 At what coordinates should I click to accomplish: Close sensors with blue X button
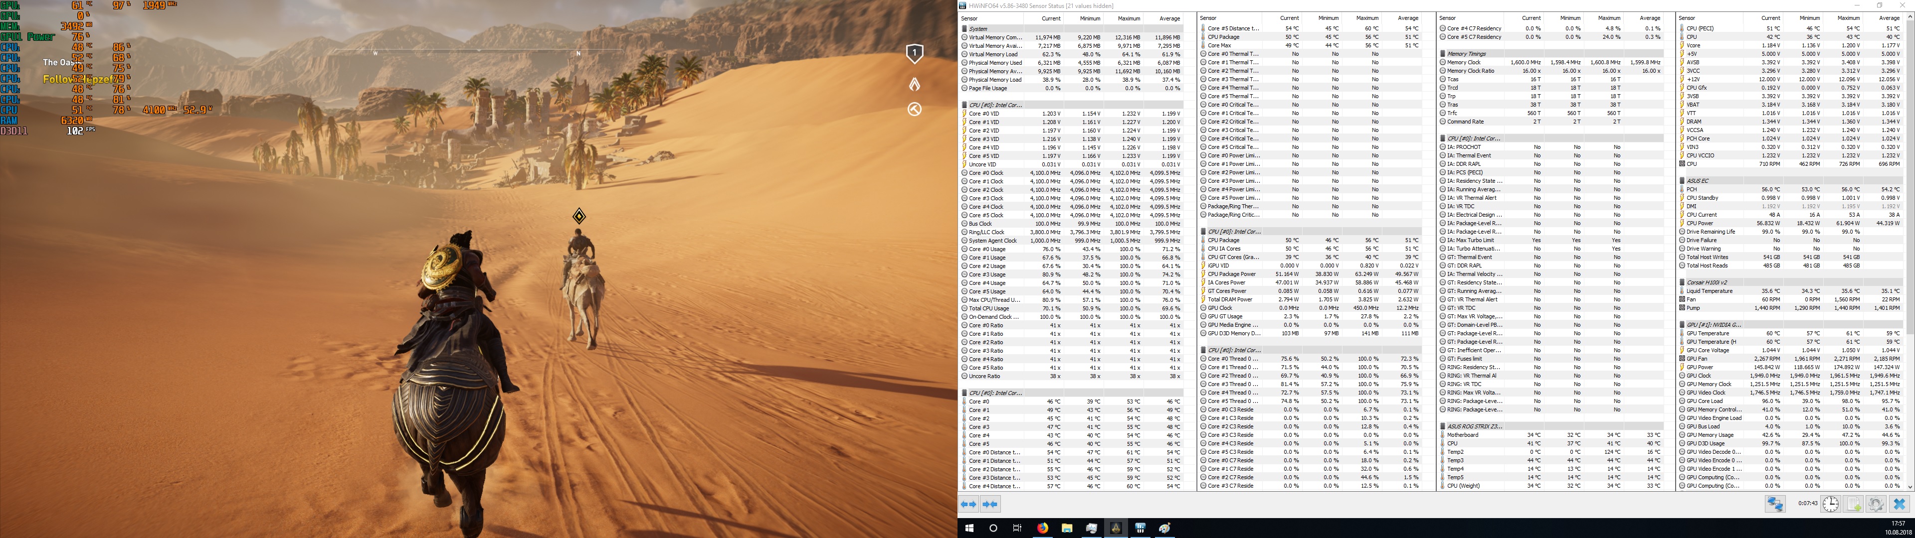tap(1900, 504)
